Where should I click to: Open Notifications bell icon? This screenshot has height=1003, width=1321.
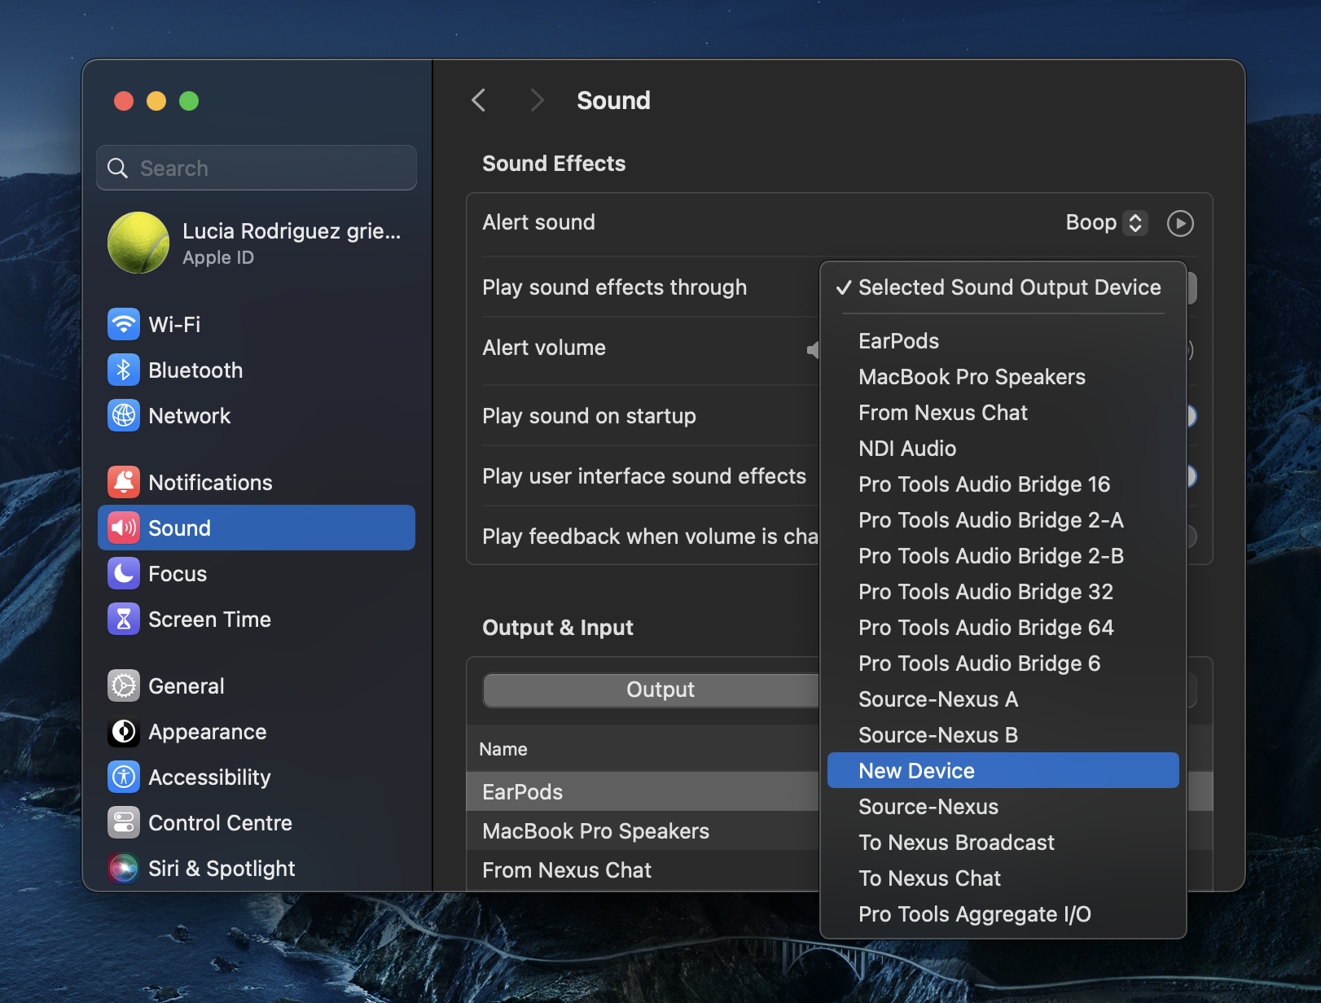pos(124,483)
